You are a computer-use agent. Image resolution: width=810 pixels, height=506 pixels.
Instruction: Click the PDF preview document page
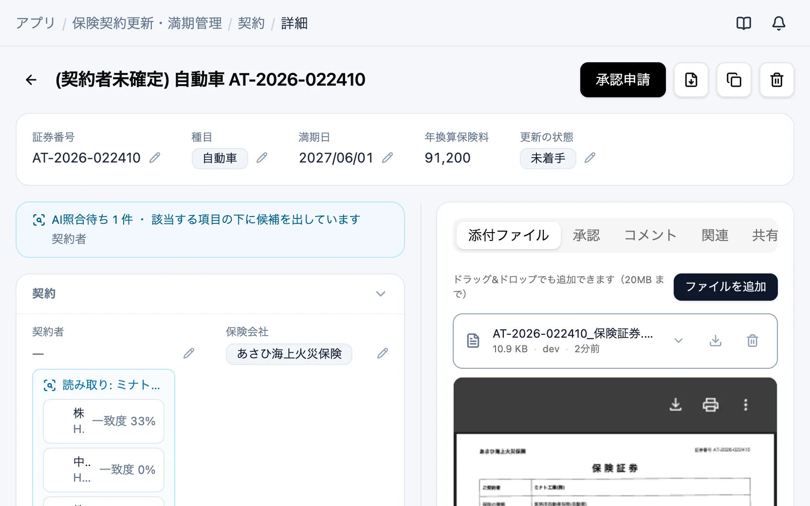point(615,470)
